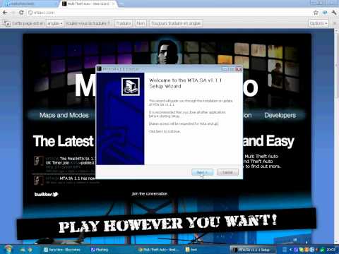The height and width of the screenshot is (254, 339).
Task: Click the twitter logo on the webpage
Action: [x=47, y=194]
